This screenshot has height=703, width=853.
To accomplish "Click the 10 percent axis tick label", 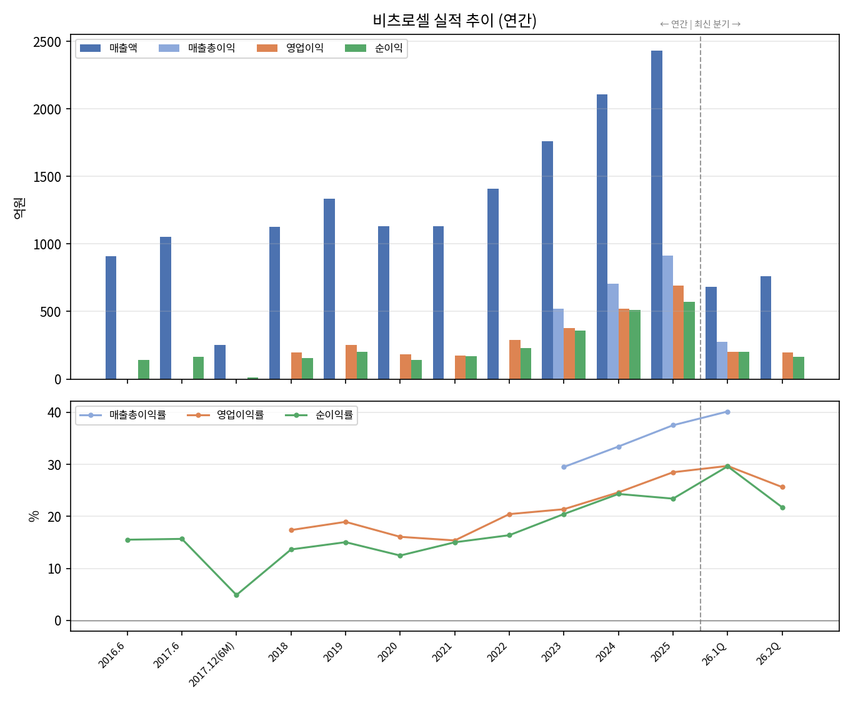I will (x=55, y=569).
